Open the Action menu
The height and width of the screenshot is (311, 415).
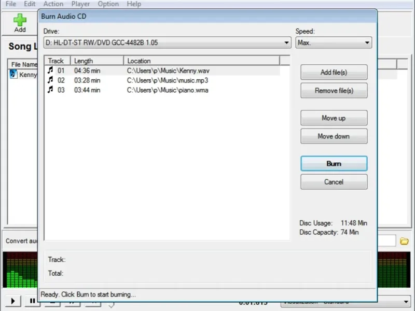[53, 4]
